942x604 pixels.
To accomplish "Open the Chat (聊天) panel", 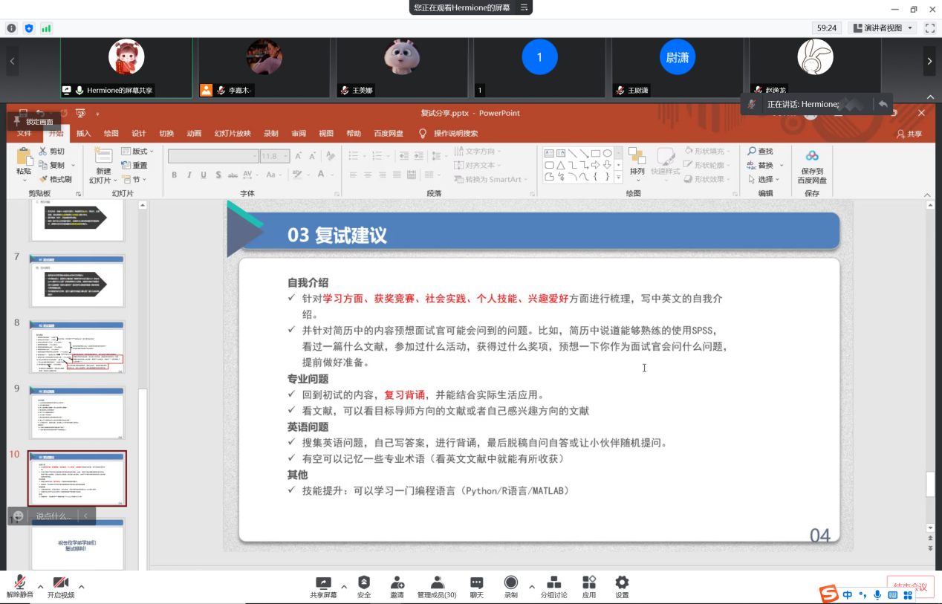I will point(477,583).
